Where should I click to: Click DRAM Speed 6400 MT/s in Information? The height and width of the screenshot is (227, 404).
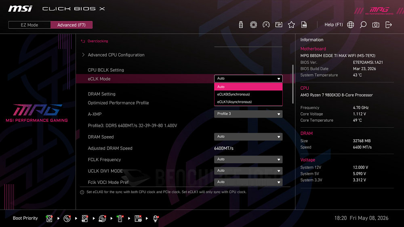(x=362, y=147)
